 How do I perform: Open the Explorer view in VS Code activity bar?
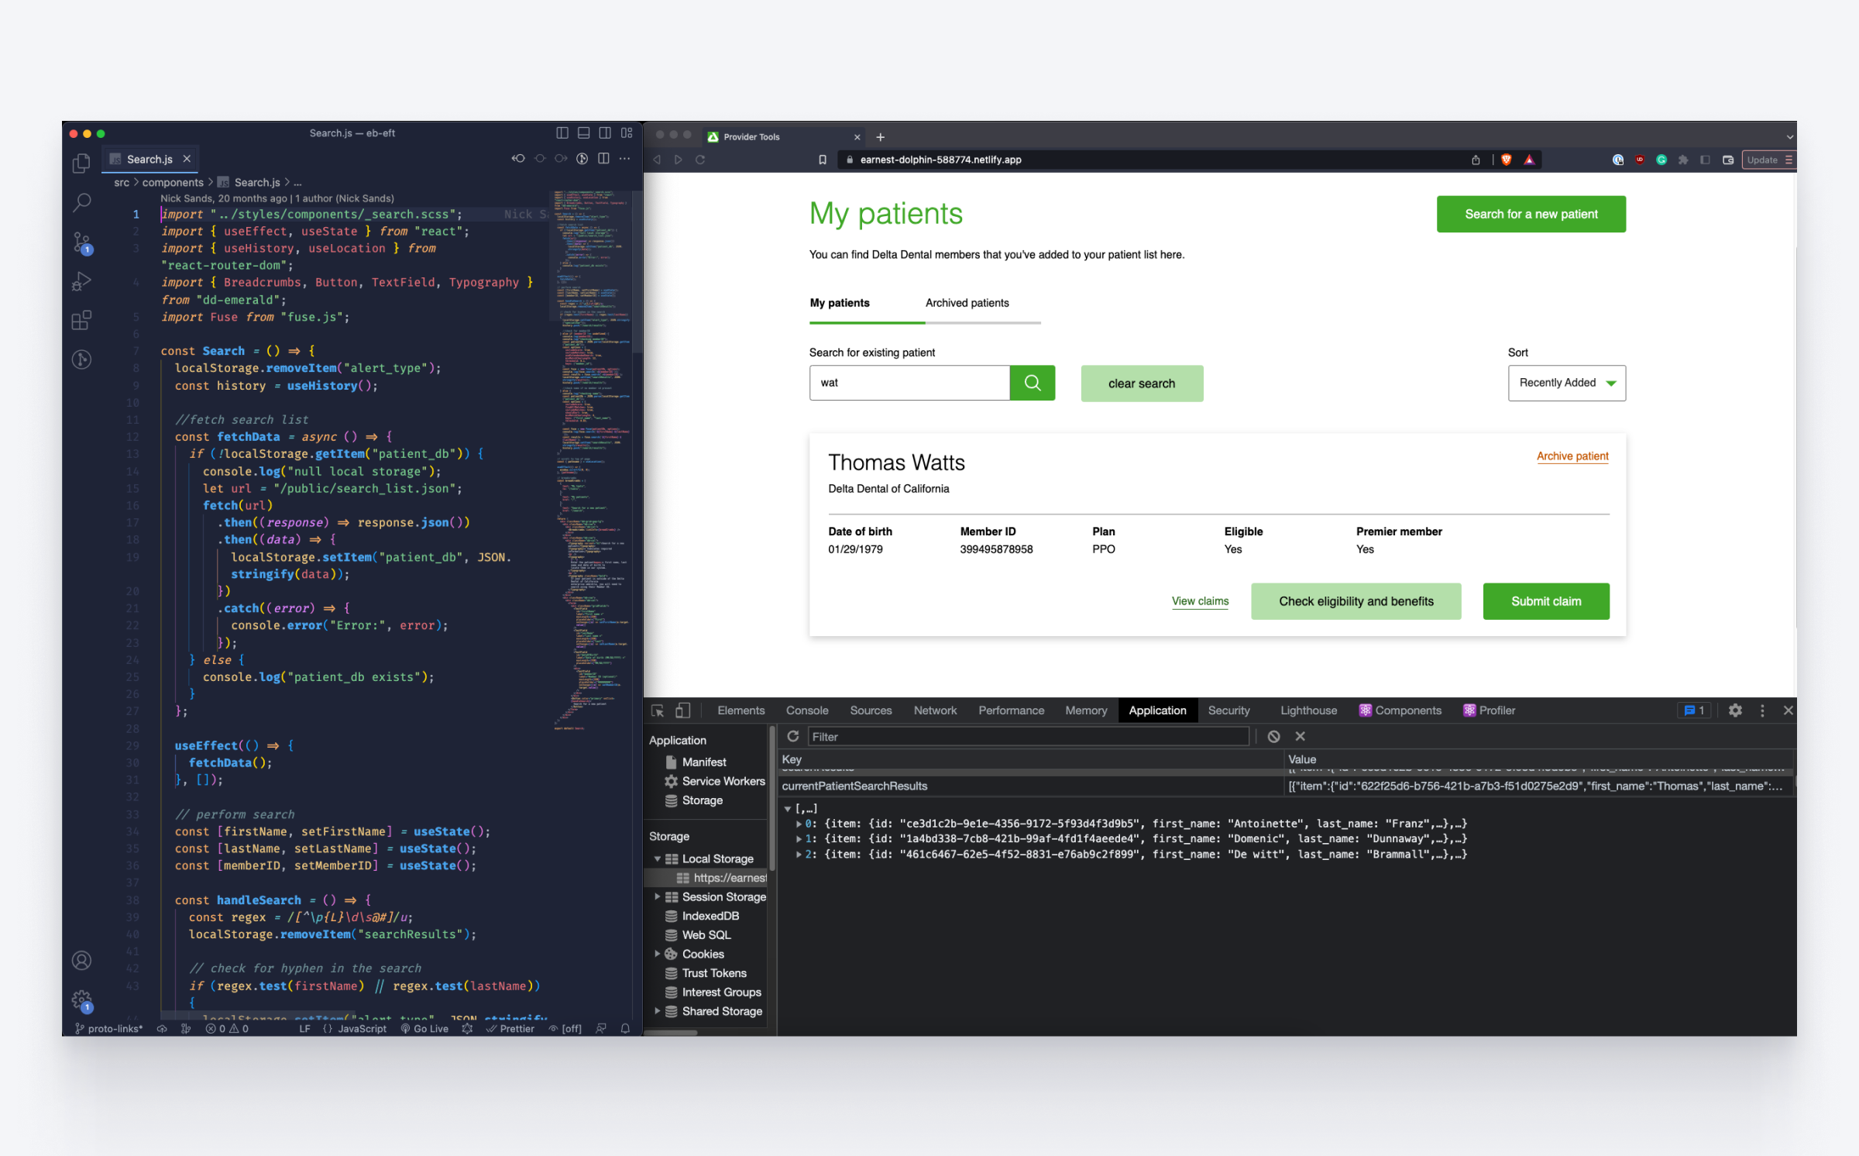81,163
